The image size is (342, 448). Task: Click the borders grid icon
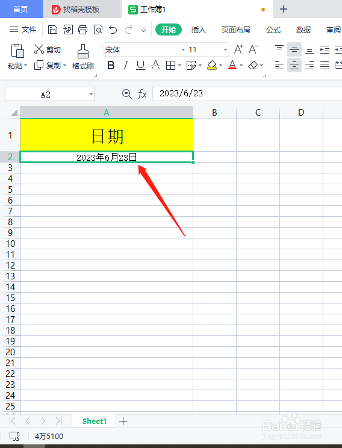(x=170, y=66)
